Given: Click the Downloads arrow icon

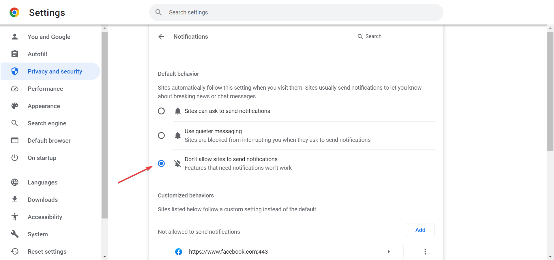Looking at the screenshot, I should click(14, 199).
